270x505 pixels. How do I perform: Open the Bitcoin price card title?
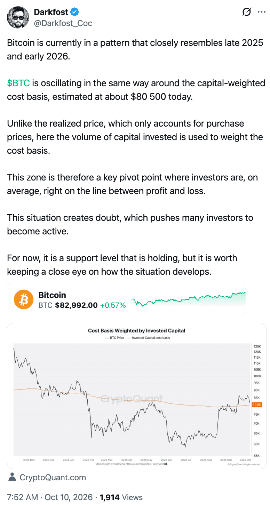point(52,295)
